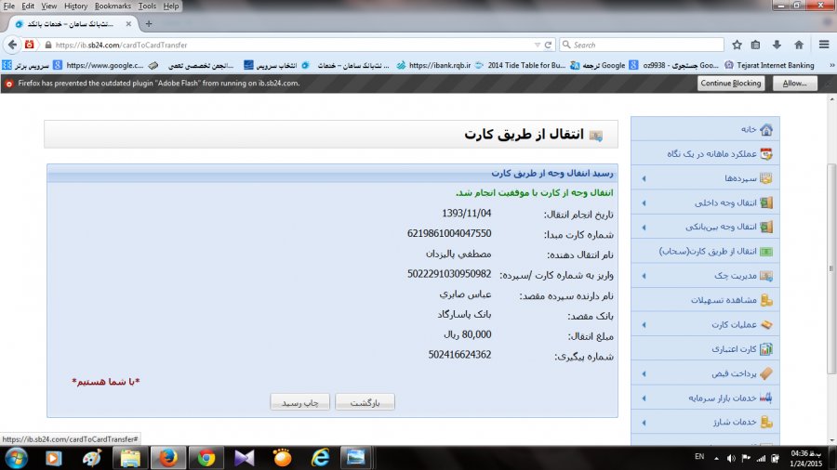Screen dimensions: 837x470
Task: Open the Help menu
Action: click(171, 6)
